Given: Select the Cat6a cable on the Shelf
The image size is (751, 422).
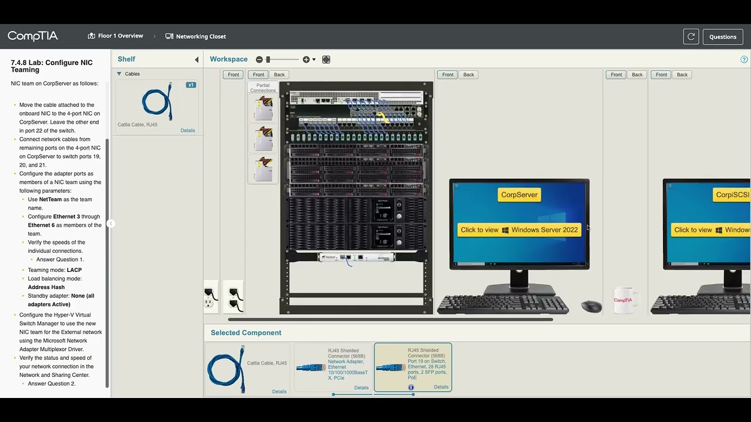Looking at the screenshot, I should (x=157, y=101).
